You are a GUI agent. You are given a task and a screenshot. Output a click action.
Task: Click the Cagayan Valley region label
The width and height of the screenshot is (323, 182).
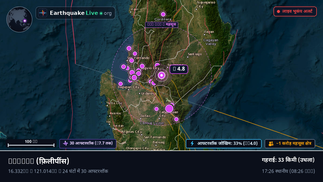click(x=211, y=42)
